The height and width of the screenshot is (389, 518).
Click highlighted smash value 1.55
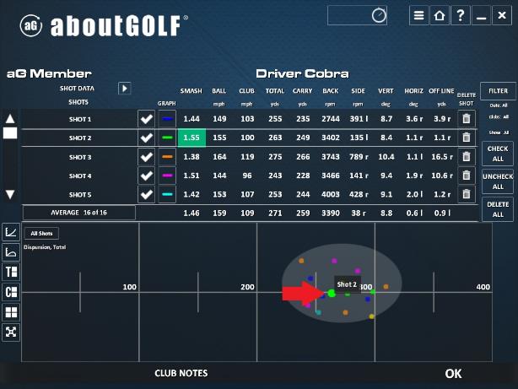click(x=192, y=138)
